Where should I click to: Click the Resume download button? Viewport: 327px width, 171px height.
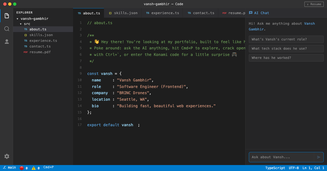coord(314,4)
